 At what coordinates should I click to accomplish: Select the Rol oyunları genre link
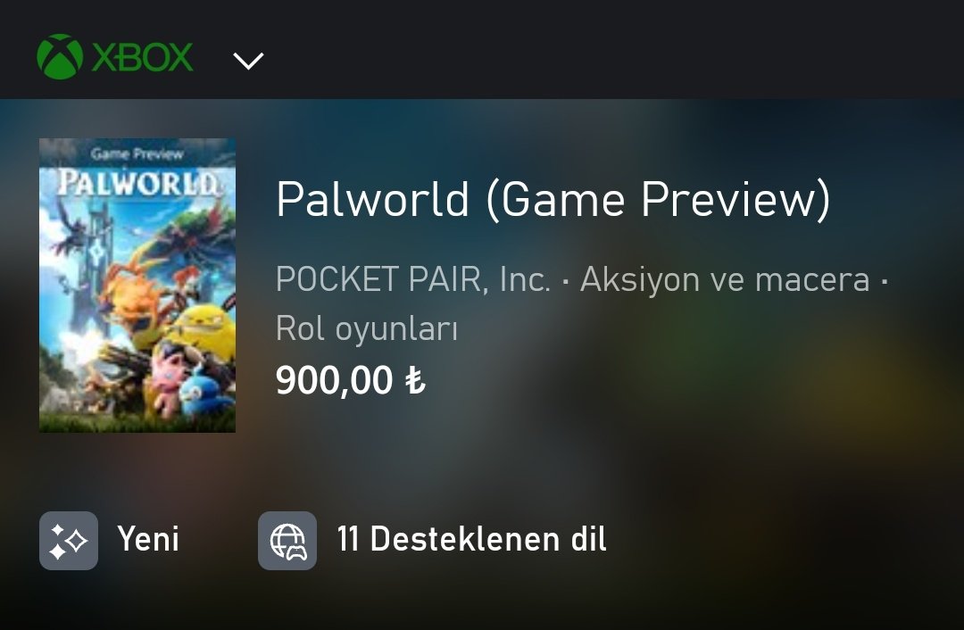tap(367, 328)
